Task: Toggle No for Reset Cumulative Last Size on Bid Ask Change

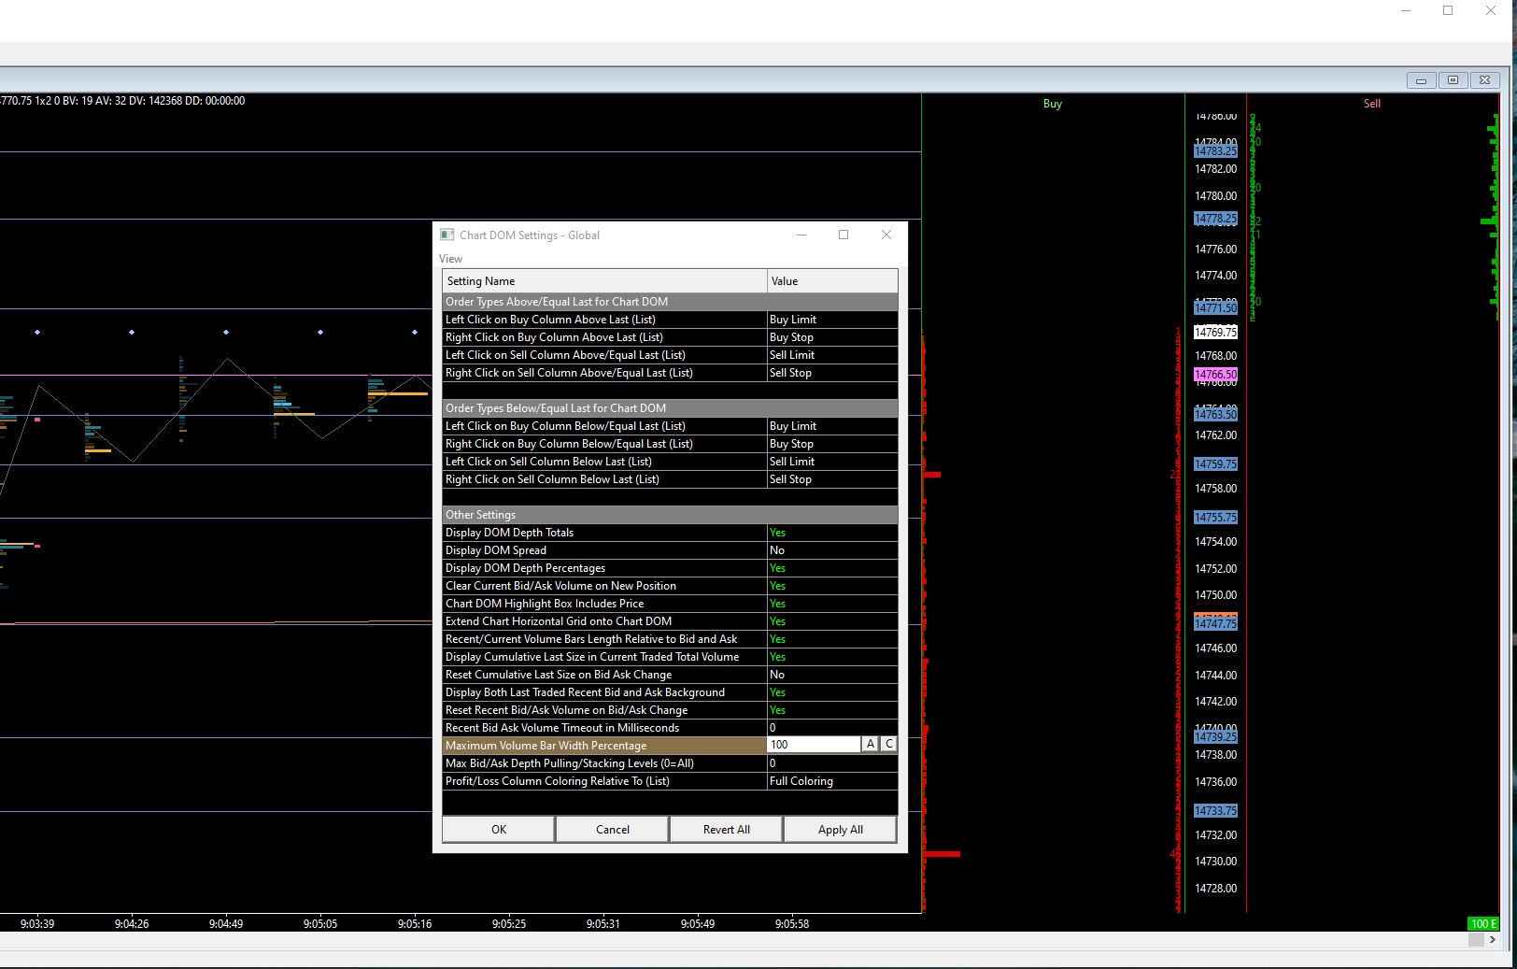Action: [x=832, y=675]
